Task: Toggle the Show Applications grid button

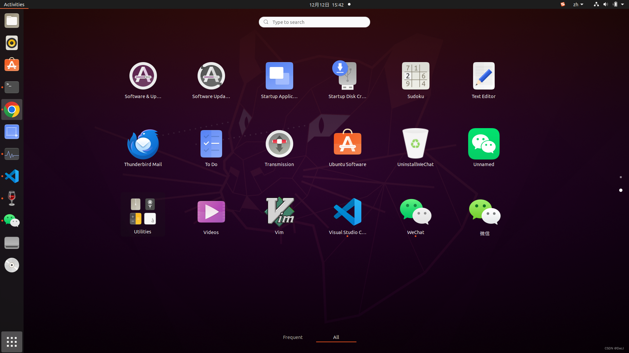Action: (x=12, y=342)
